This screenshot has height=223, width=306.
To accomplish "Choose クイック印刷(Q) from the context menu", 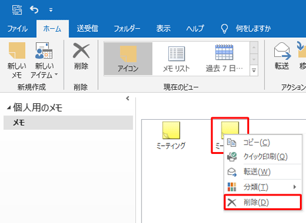I will (x=263, y=156).
